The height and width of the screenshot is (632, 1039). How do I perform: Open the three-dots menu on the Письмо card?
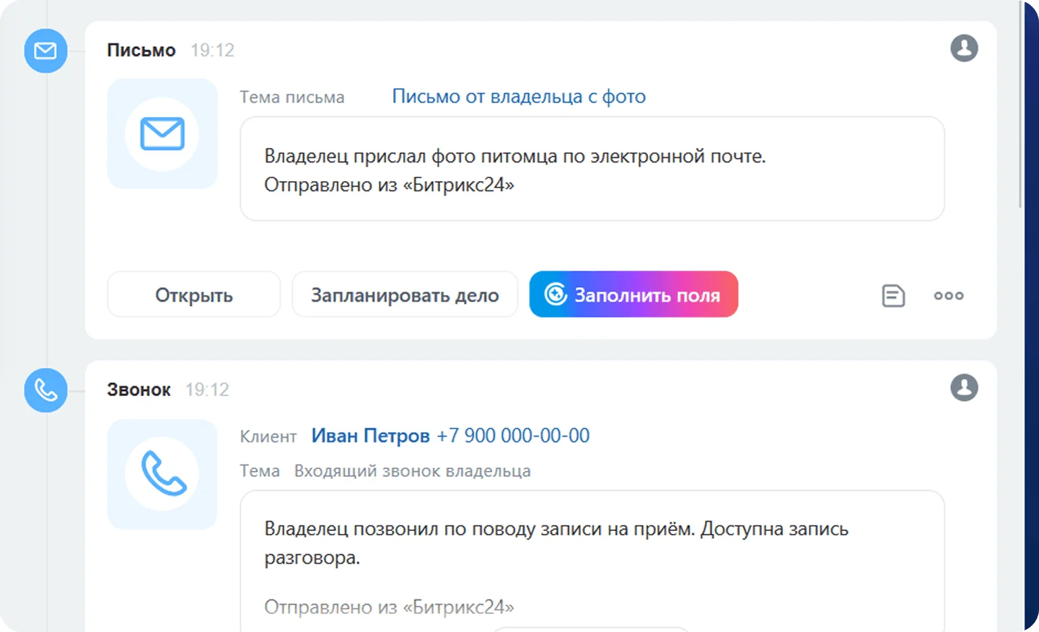point(949,296)
